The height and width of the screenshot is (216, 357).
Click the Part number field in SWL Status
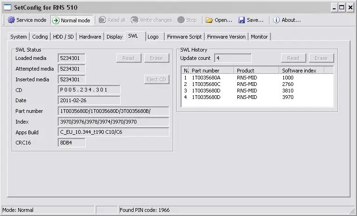tap(114, 111)
